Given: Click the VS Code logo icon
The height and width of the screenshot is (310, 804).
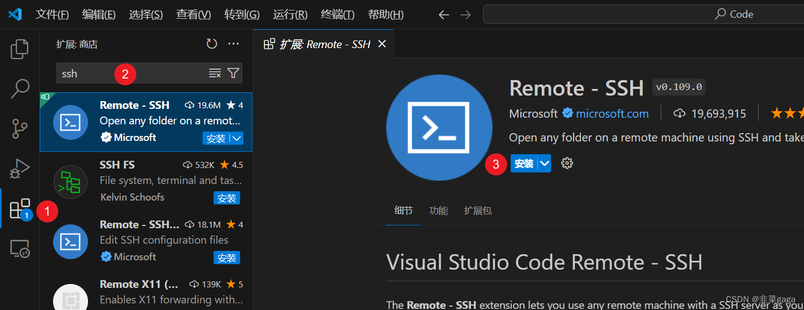Looking at the screenshot, I should (15, 14).
